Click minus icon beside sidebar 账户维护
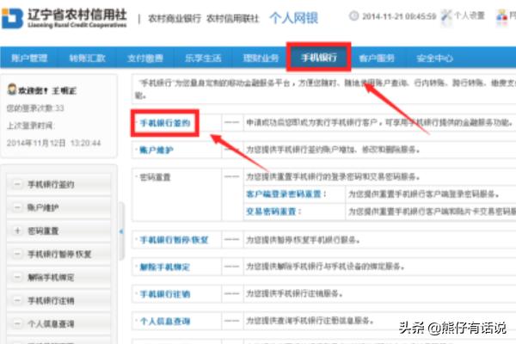The image size is (516, 344). 17,207
